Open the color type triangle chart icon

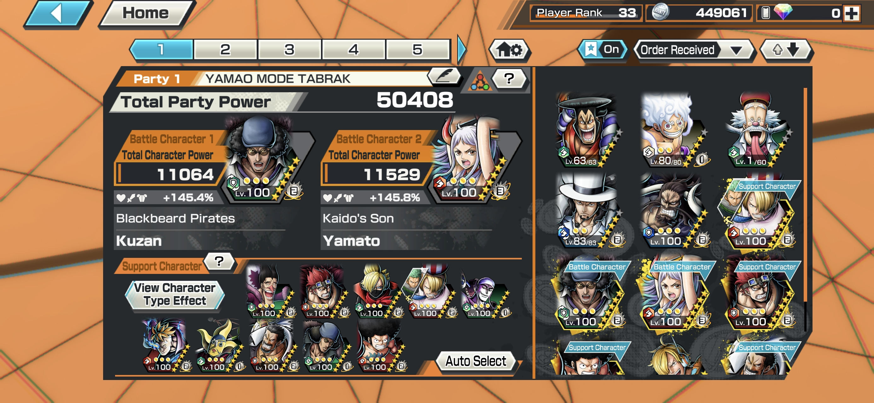pos(479,80)
